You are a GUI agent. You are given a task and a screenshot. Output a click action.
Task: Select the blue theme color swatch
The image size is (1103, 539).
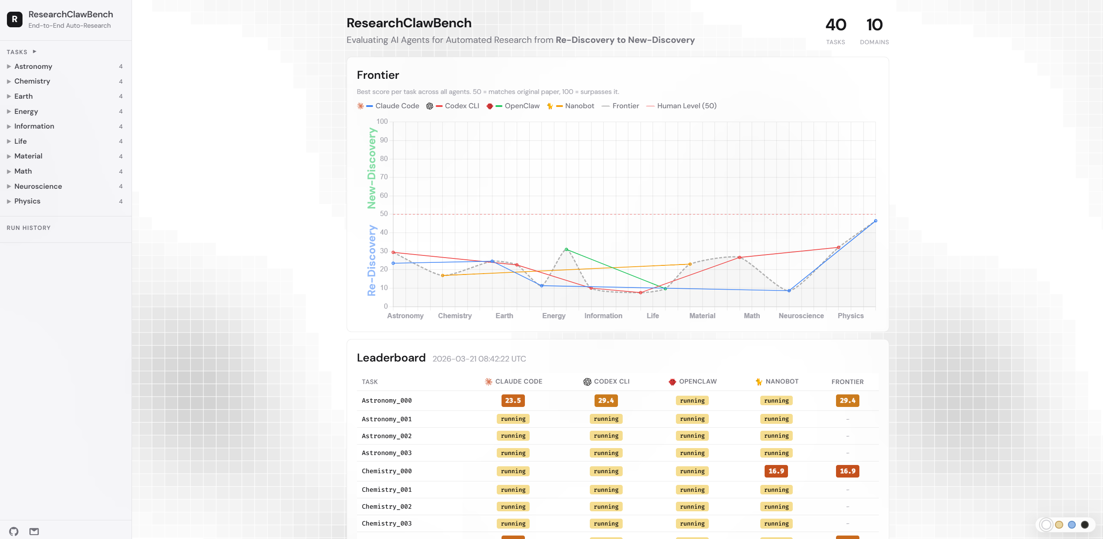pyautogui.click(x=1071, y=525)
